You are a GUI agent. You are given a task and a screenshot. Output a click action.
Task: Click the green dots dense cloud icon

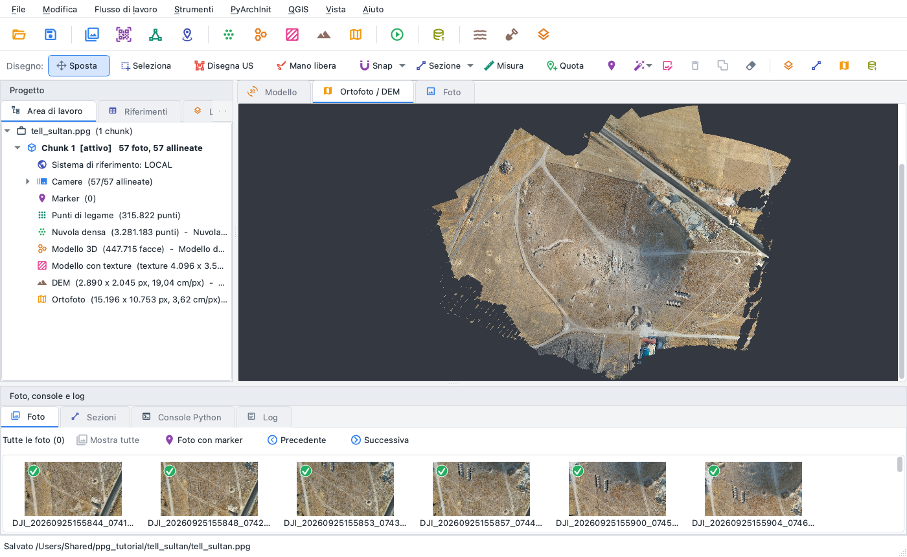tap(229, 35)
